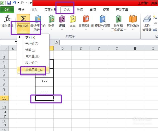Switch to the Insert (插入) tab
The image size is (158, 131).
pyautogui.click(x=34, y=10)
